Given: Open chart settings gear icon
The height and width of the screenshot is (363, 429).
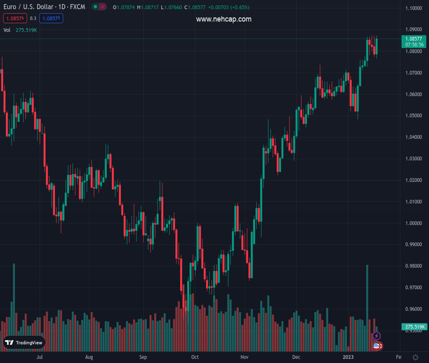Looking at the screenshot, I should pyautogui.click(x=415, y=358).
